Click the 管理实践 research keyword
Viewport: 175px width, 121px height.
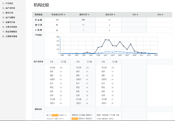(75, 115)
